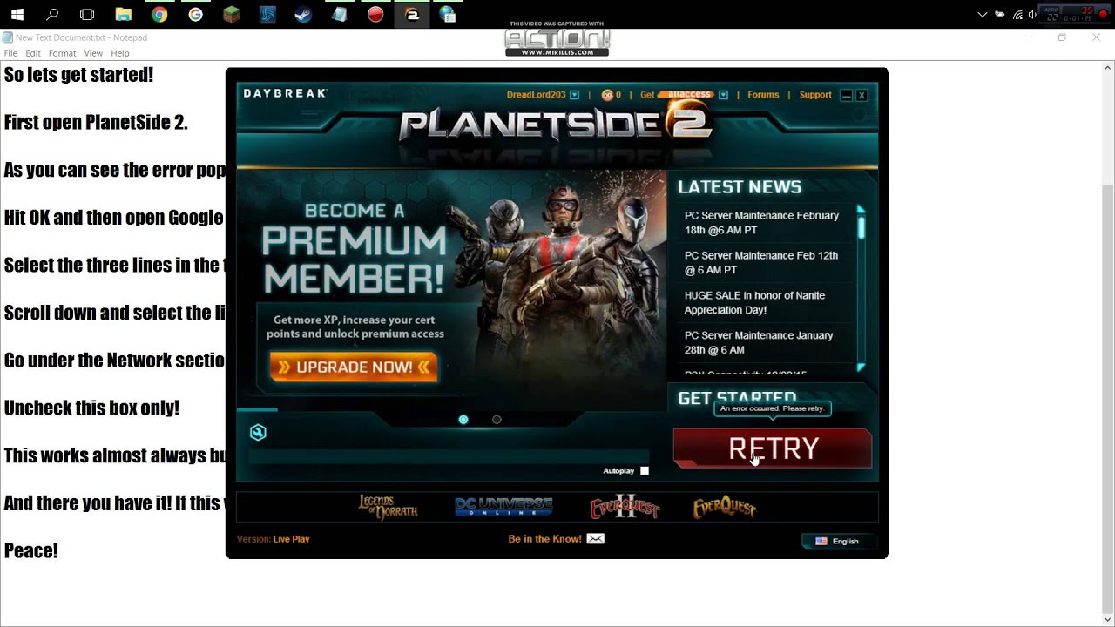The width and height of the screenshot is (1115, 627).
Task: Open the Support link
Action: [x=815, y=95]
